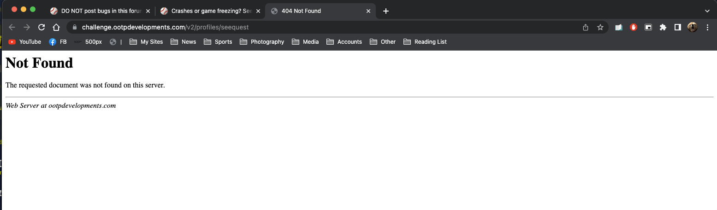This screenshot has height=210, width=717.
Task: Open the red stop-hand ad blocker extension
Action: pos(633,27)
